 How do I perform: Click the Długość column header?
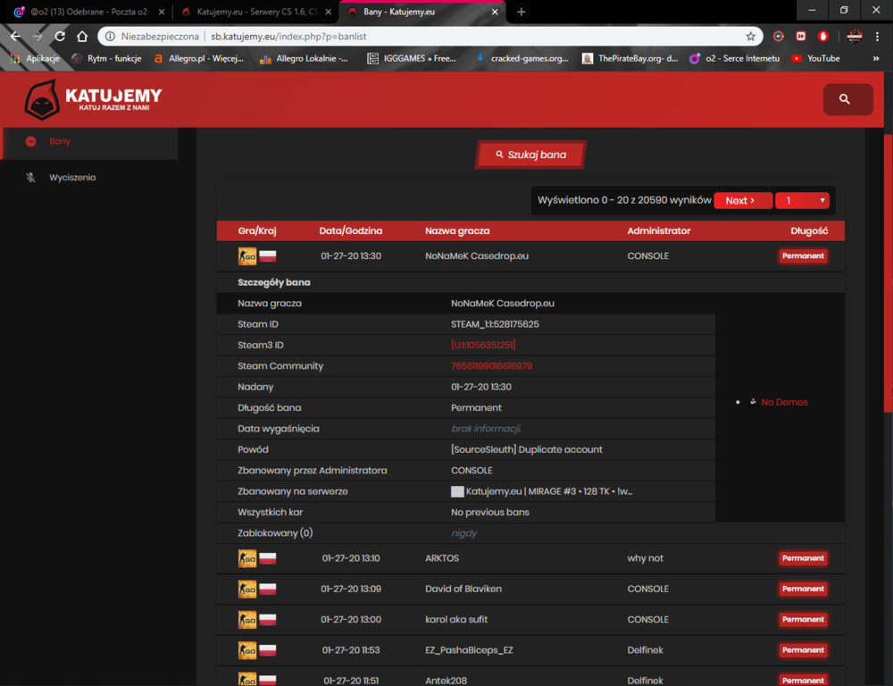809,230
